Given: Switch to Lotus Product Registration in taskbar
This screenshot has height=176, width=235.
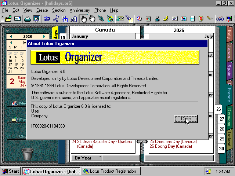Looking at the screenshot, I should pos(111,171).
